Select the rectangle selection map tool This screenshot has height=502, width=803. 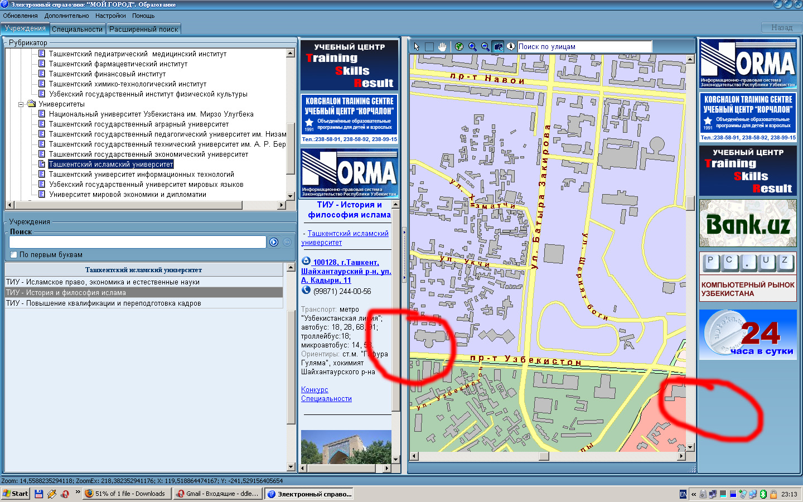click(x=429, y=47)
